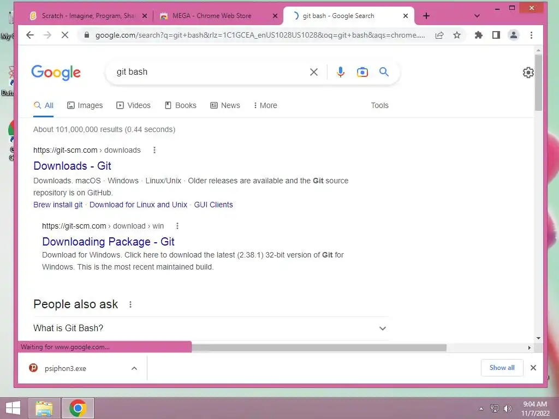Close the git bash search tab
The image size is (559, 419).
click(x=406, y=16)
